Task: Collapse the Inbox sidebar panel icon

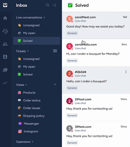Action: (54, 5)
